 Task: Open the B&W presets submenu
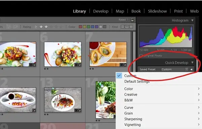coord(159,100)
